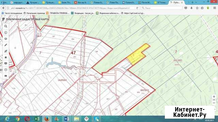
Task: Click the rosreestr URL address bar
Action: [72, 8]
